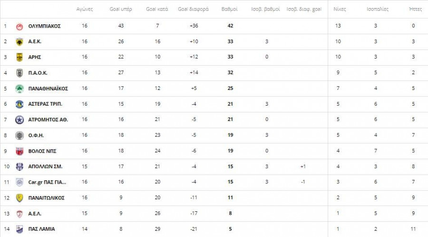
Task: Click the Panathinaikos shamrock crest
Action: point(19,89)
